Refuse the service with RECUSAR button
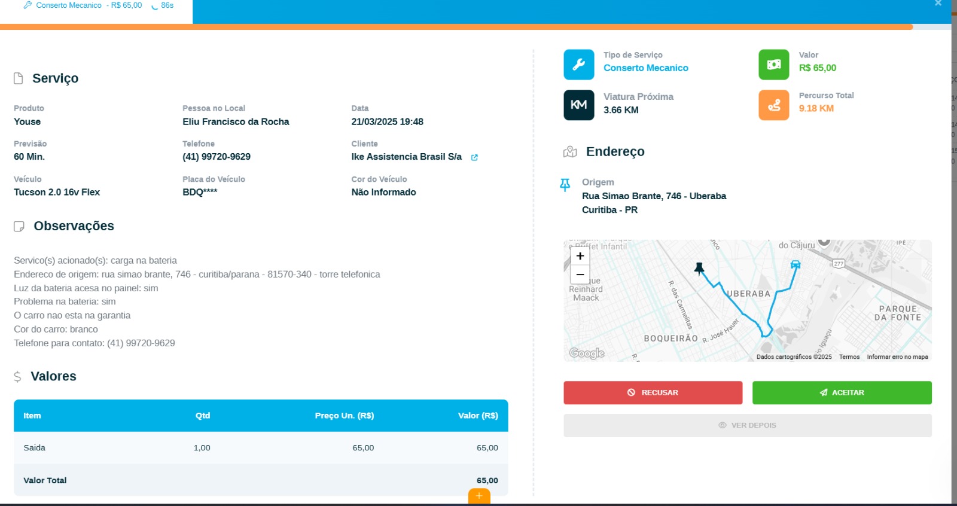The width and height of the screenshot is (957, 506). [653, 392]
